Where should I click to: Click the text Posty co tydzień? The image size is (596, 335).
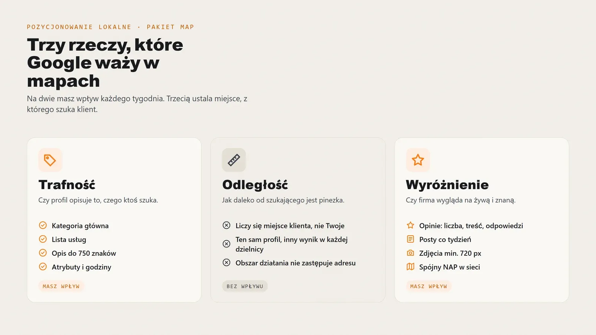pos(445,239)
